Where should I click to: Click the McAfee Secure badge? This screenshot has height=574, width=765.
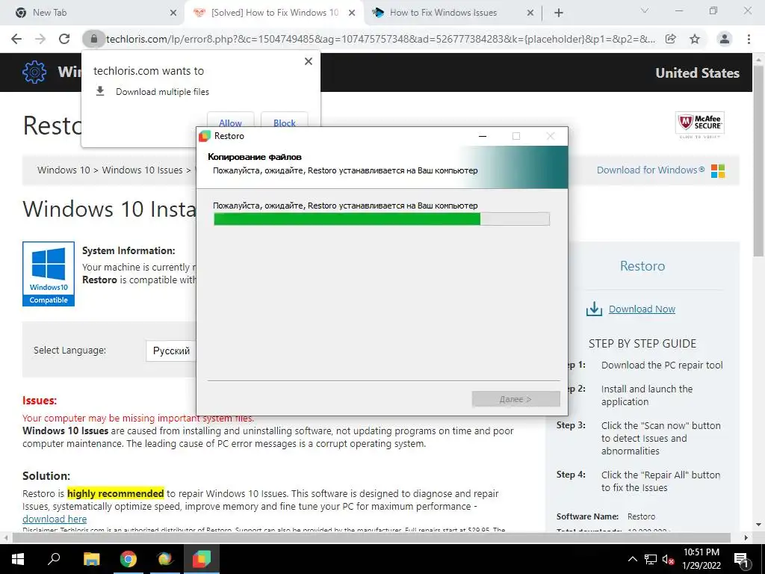point(699,125)
